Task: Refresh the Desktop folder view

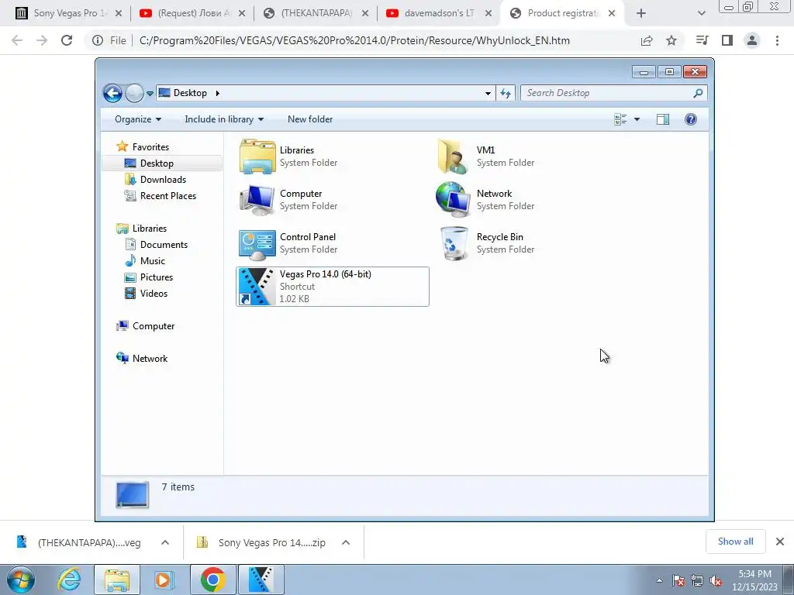Action: tap(506, 93)
